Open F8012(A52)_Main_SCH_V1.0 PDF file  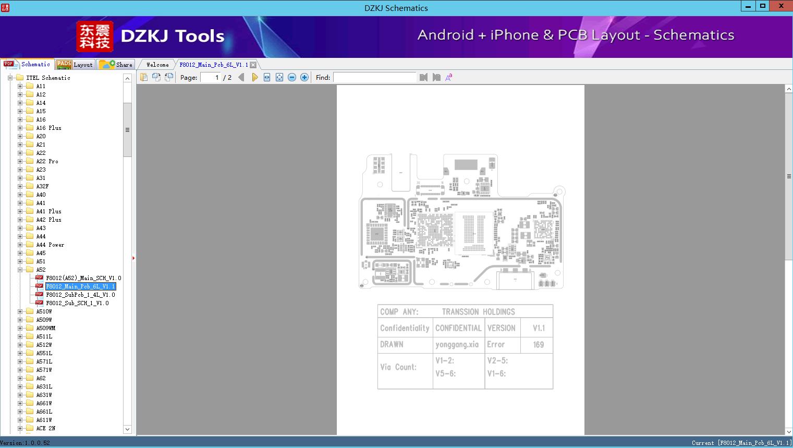tap(83, 278)
